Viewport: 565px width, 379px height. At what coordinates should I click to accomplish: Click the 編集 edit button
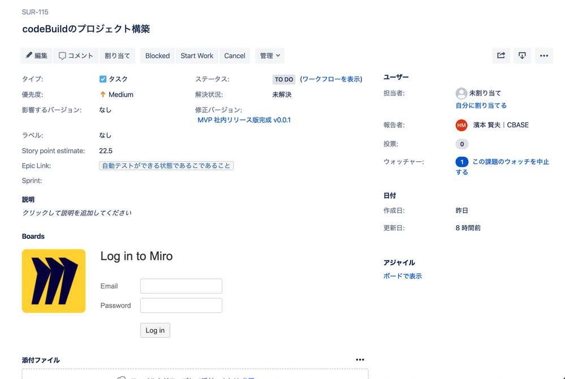pyautogui.click(x=36, y=56)
